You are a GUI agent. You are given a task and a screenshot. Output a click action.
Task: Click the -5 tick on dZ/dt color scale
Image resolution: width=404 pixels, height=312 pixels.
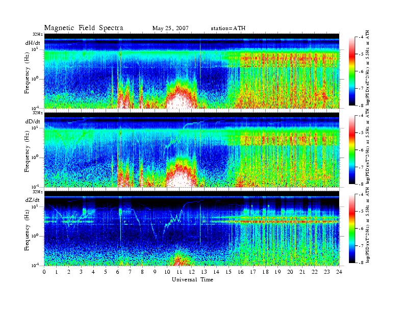pos(362,212)
